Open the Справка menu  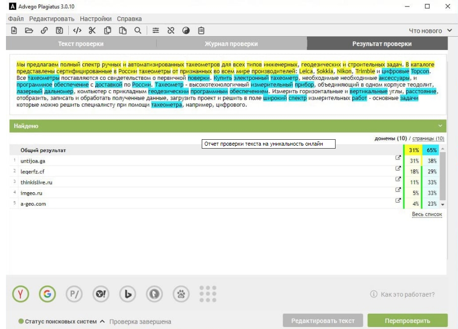click(x=129, y=19)
